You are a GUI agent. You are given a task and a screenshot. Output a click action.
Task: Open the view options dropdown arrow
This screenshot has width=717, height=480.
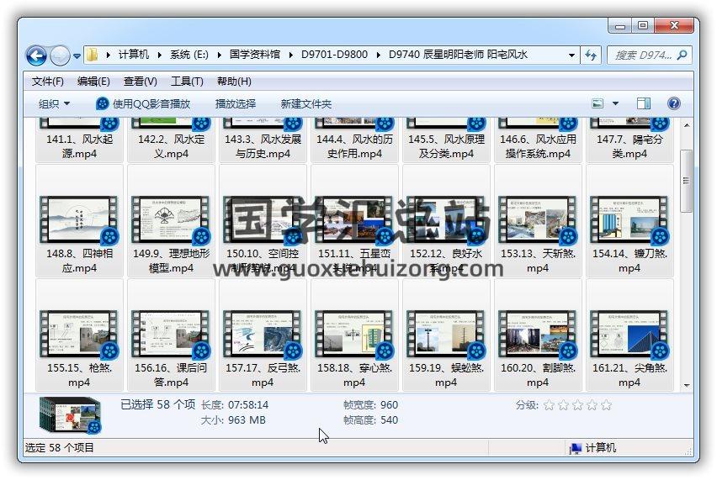(615, 103)
